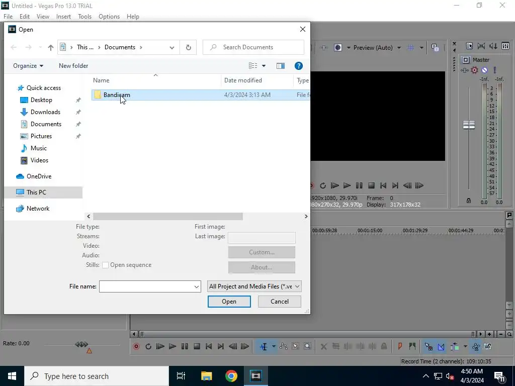
Task: Click the Open button in the dialog
Action: pos(229,302)
